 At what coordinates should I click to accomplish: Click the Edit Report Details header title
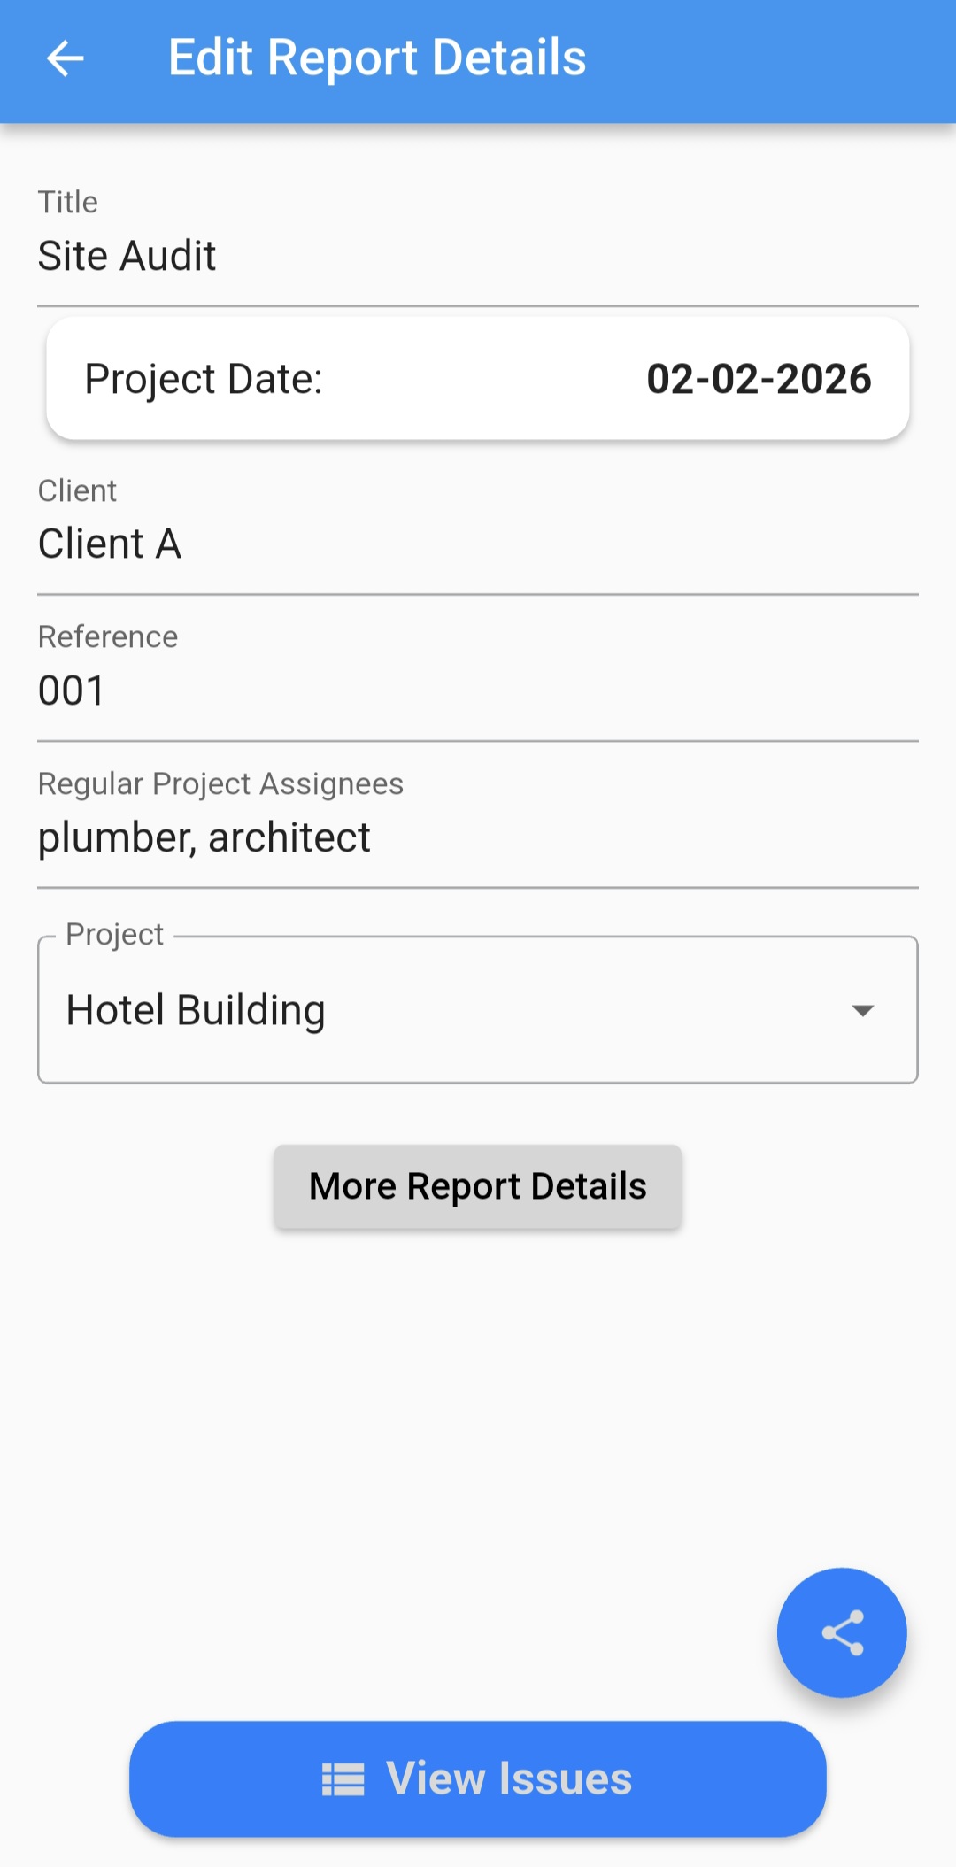pos(377,58)
